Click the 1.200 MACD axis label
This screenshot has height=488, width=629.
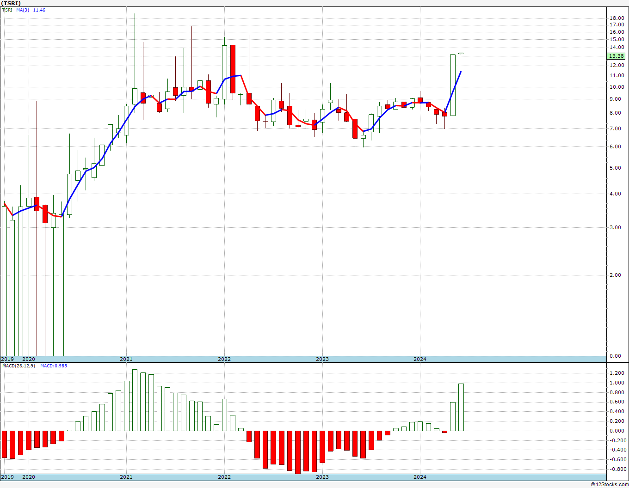(x=617, y=373)
